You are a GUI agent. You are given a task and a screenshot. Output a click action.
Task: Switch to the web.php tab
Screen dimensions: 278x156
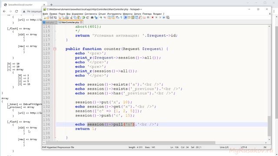tap(50, 23)
